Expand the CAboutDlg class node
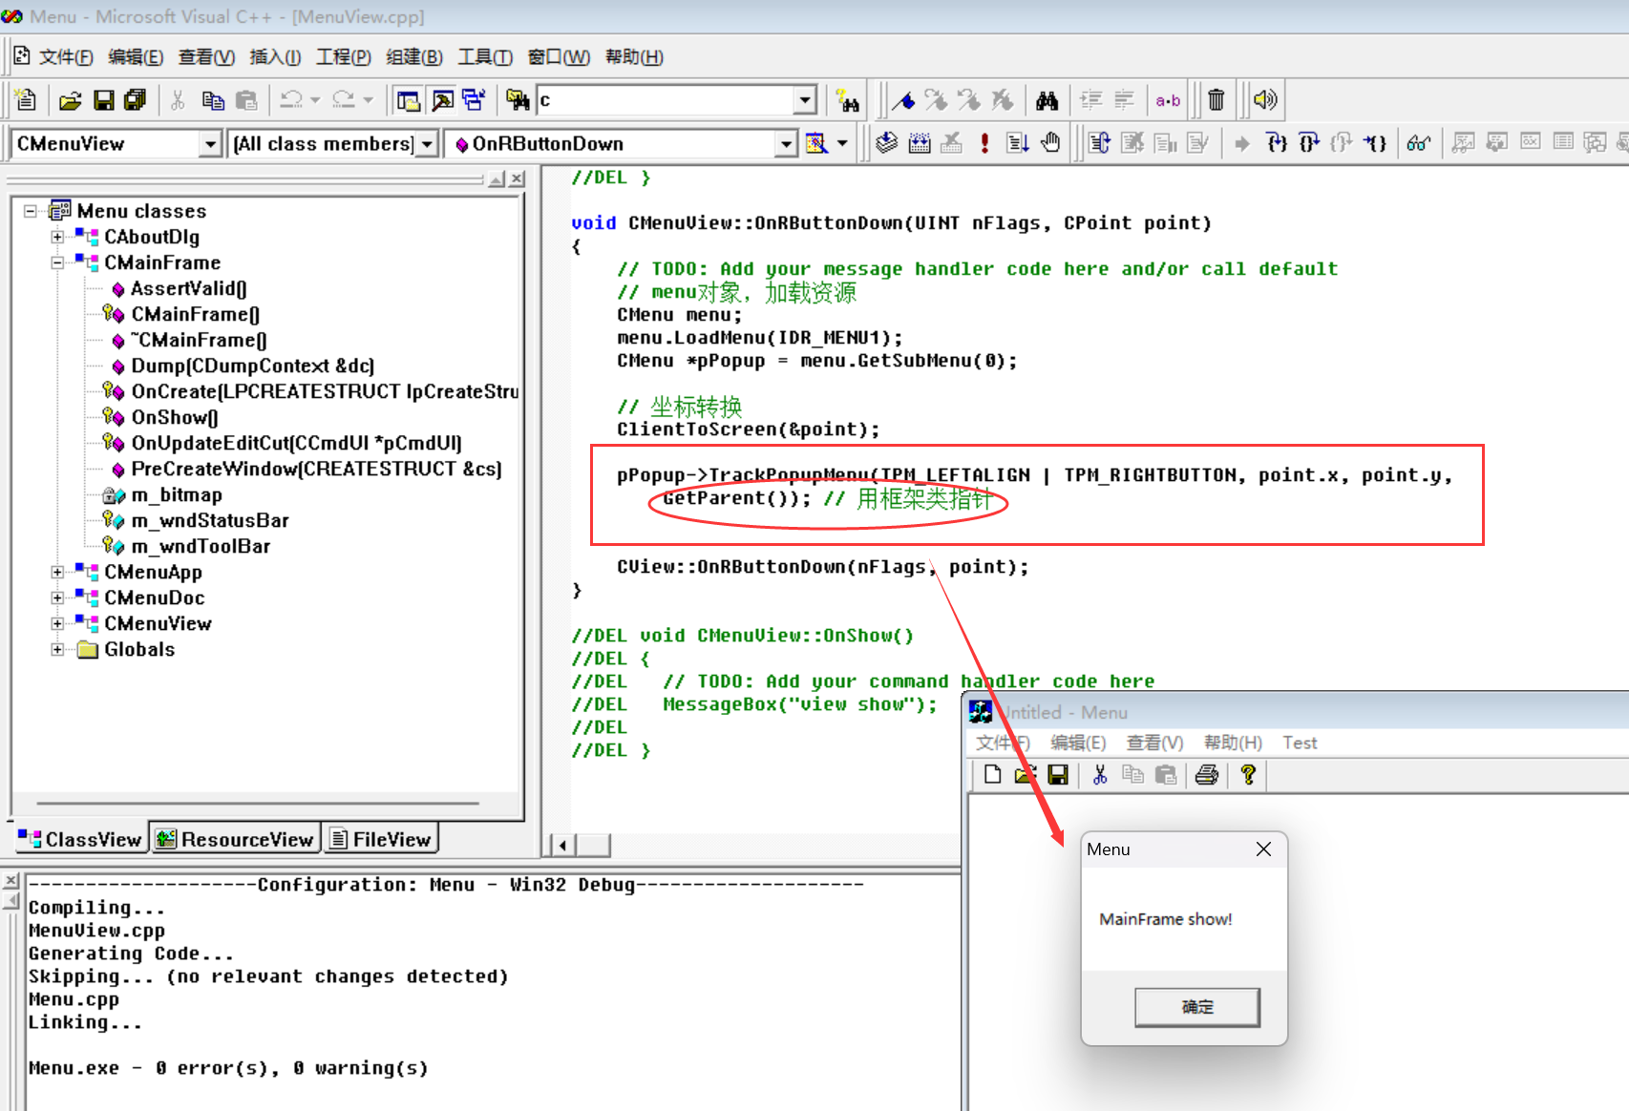The height and width of the screenshot is (1111, 1629). coord(57,237)
